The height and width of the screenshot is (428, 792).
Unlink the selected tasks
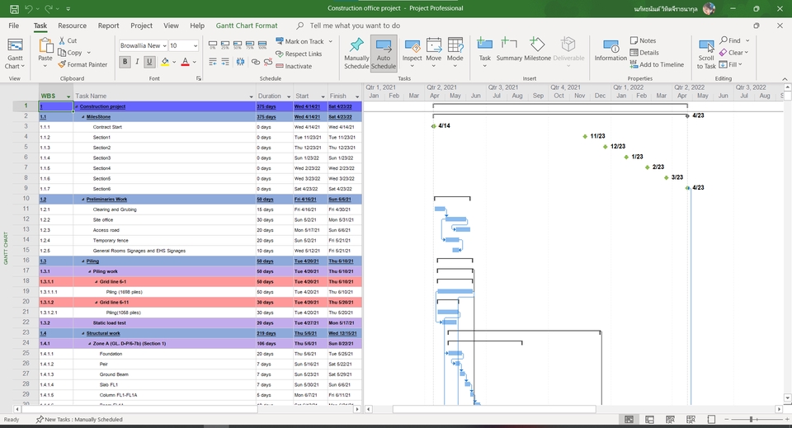coord(267,62)
